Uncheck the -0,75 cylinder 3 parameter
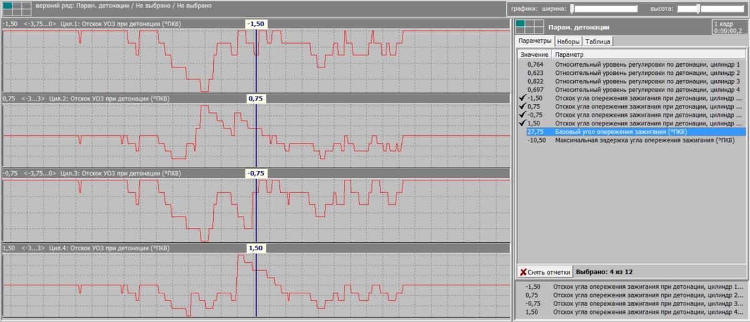 point(522,115)
